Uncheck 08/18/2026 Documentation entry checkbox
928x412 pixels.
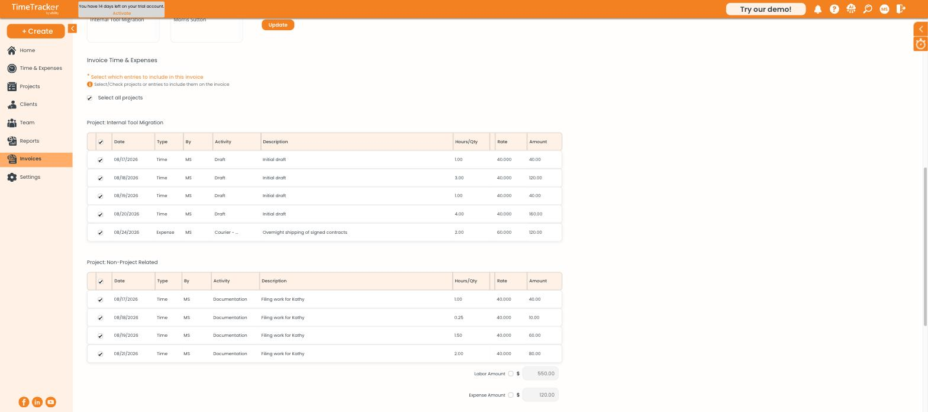(x=101, y=318)
